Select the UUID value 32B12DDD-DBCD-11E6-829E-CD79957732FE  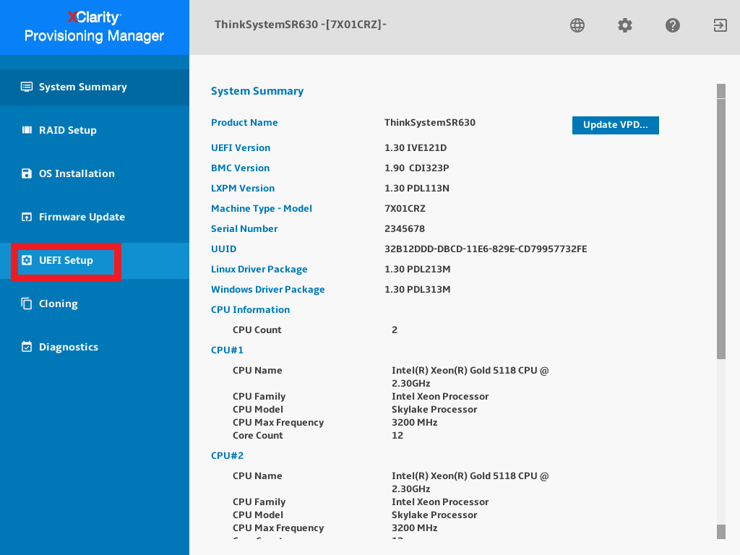pos(486,249)
